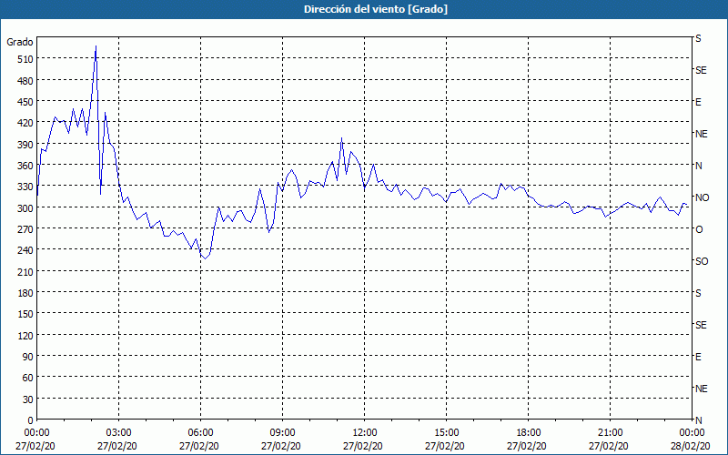Click the 18:00 time axis label
Screen dimensions: 728x455
[528, 432]
